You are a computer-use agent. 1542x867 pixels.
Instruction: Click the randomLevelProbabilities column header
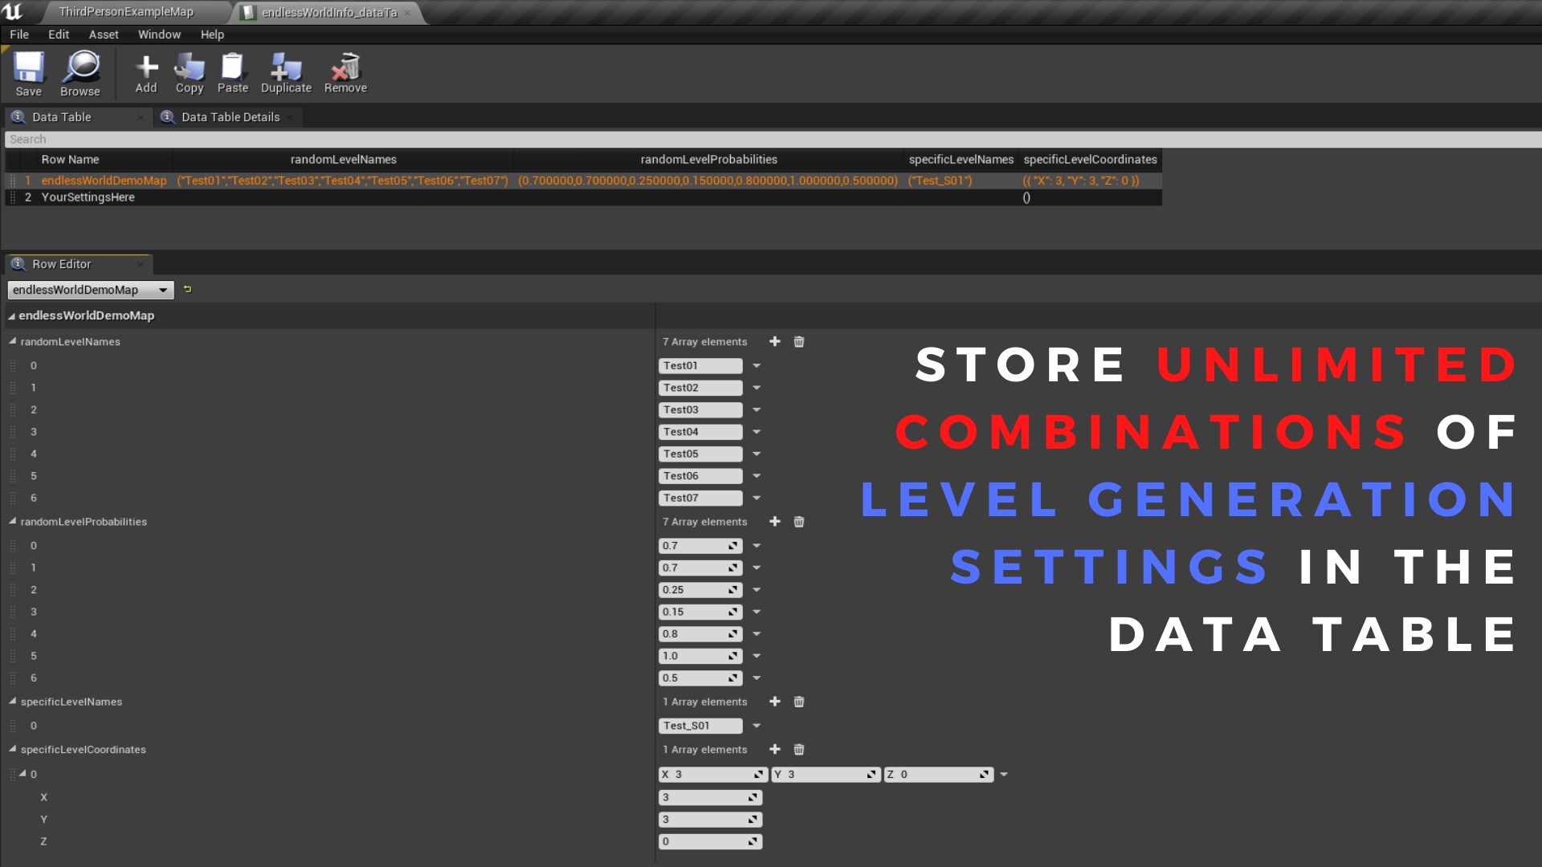[x=708, y=160]
